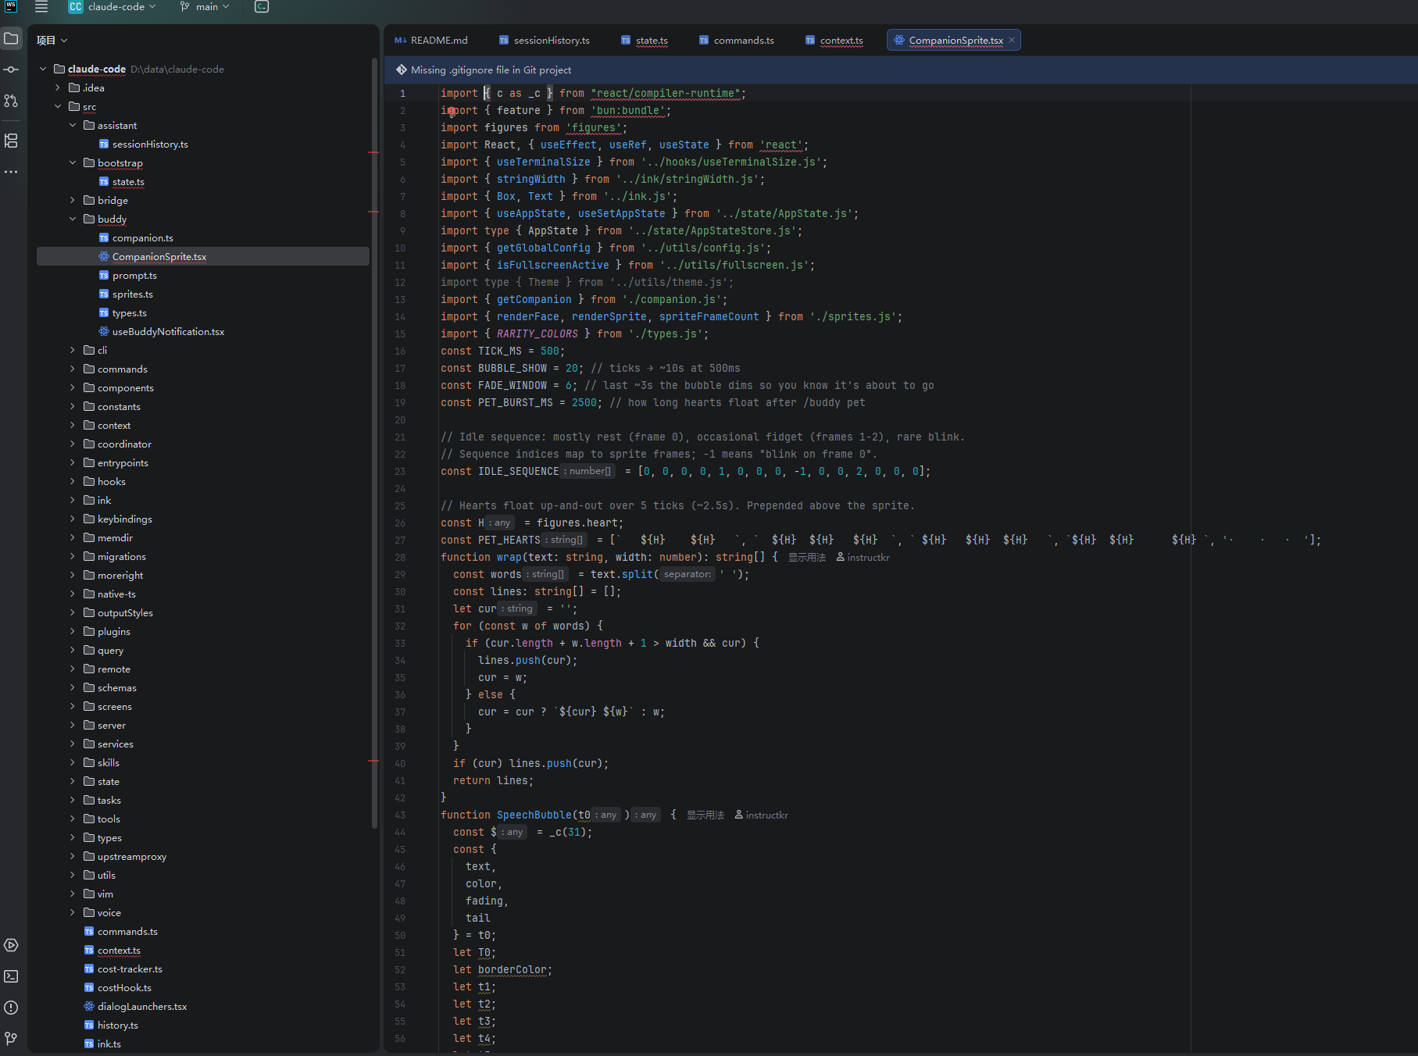This screenshot has width=1418, height=1056.
Task: Open dialogLaunchers.tsx in the project tree
Action: pos(141,1006)
